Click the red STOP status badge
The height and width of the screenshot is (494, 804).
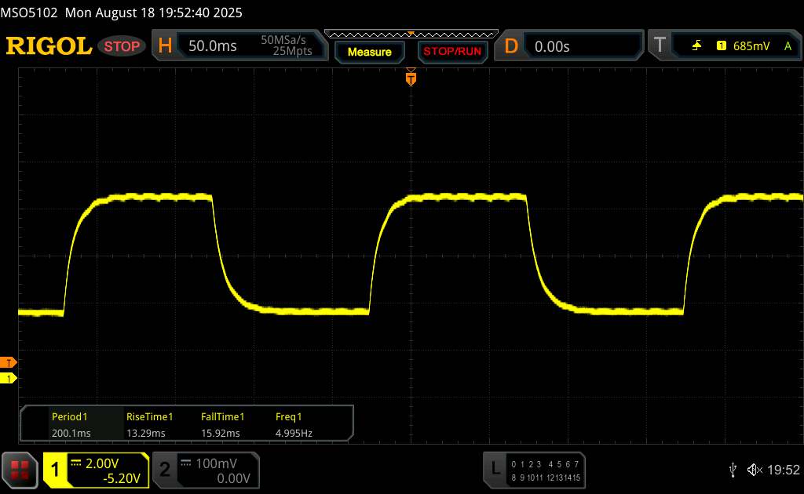coord(122,46)
